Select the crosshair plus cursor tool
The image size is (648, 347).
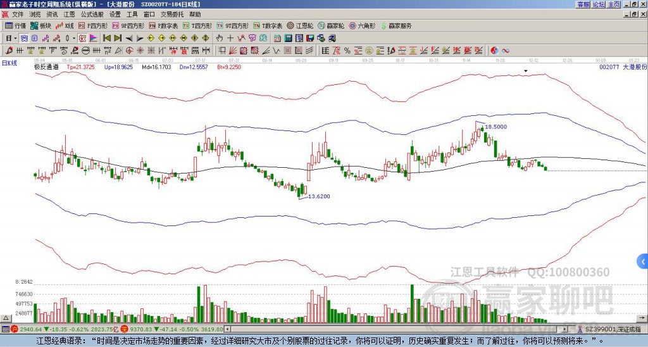point(230,38)
